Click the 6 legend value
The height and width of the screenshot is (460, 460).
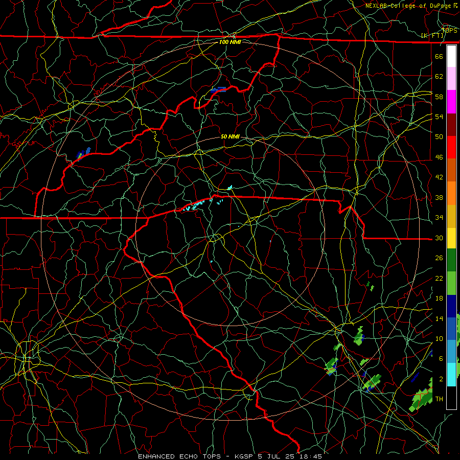pyautogui.click(x=441, y=359)
